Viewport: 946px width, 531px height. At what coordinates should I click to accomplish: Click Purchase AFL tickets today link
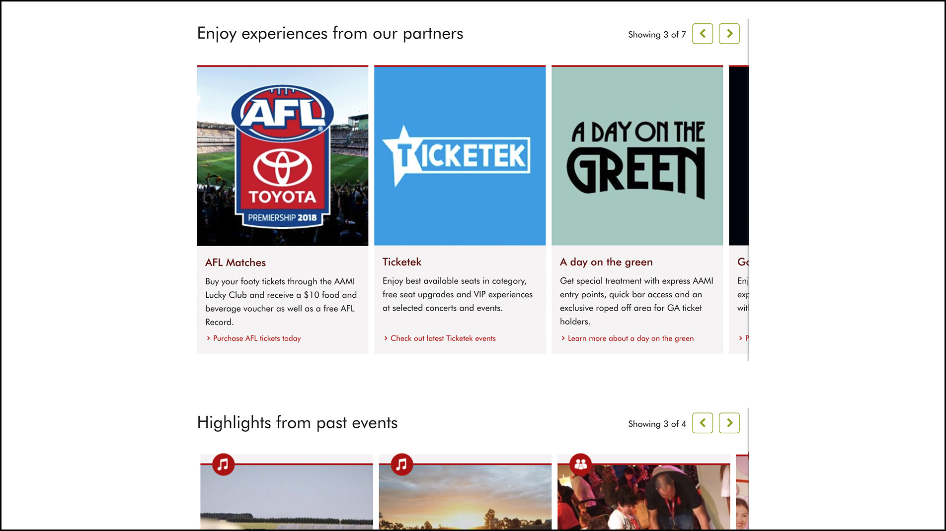pos(256,338)
